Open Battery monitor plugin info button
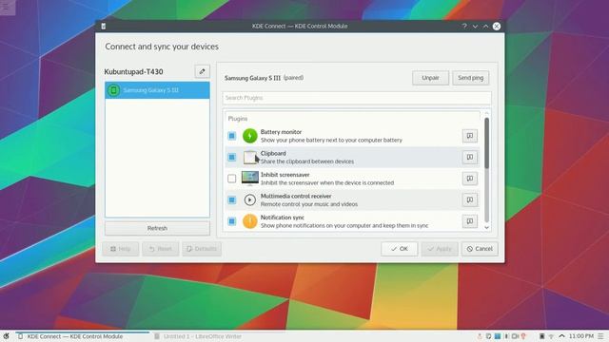 pos(469,136)
